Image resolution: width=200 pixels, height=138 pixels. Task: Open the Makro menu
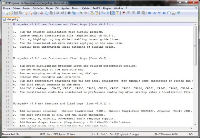75,8
